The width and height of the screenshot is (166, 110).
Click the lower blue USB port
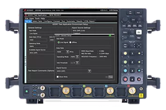click(35, 95)
